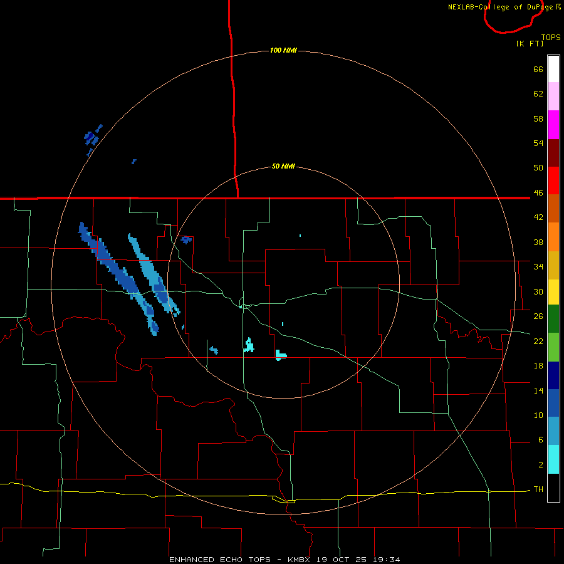Click the medium blue 18 K FT swatch
The height and width of the screenshot is (564, 564).
553,403
